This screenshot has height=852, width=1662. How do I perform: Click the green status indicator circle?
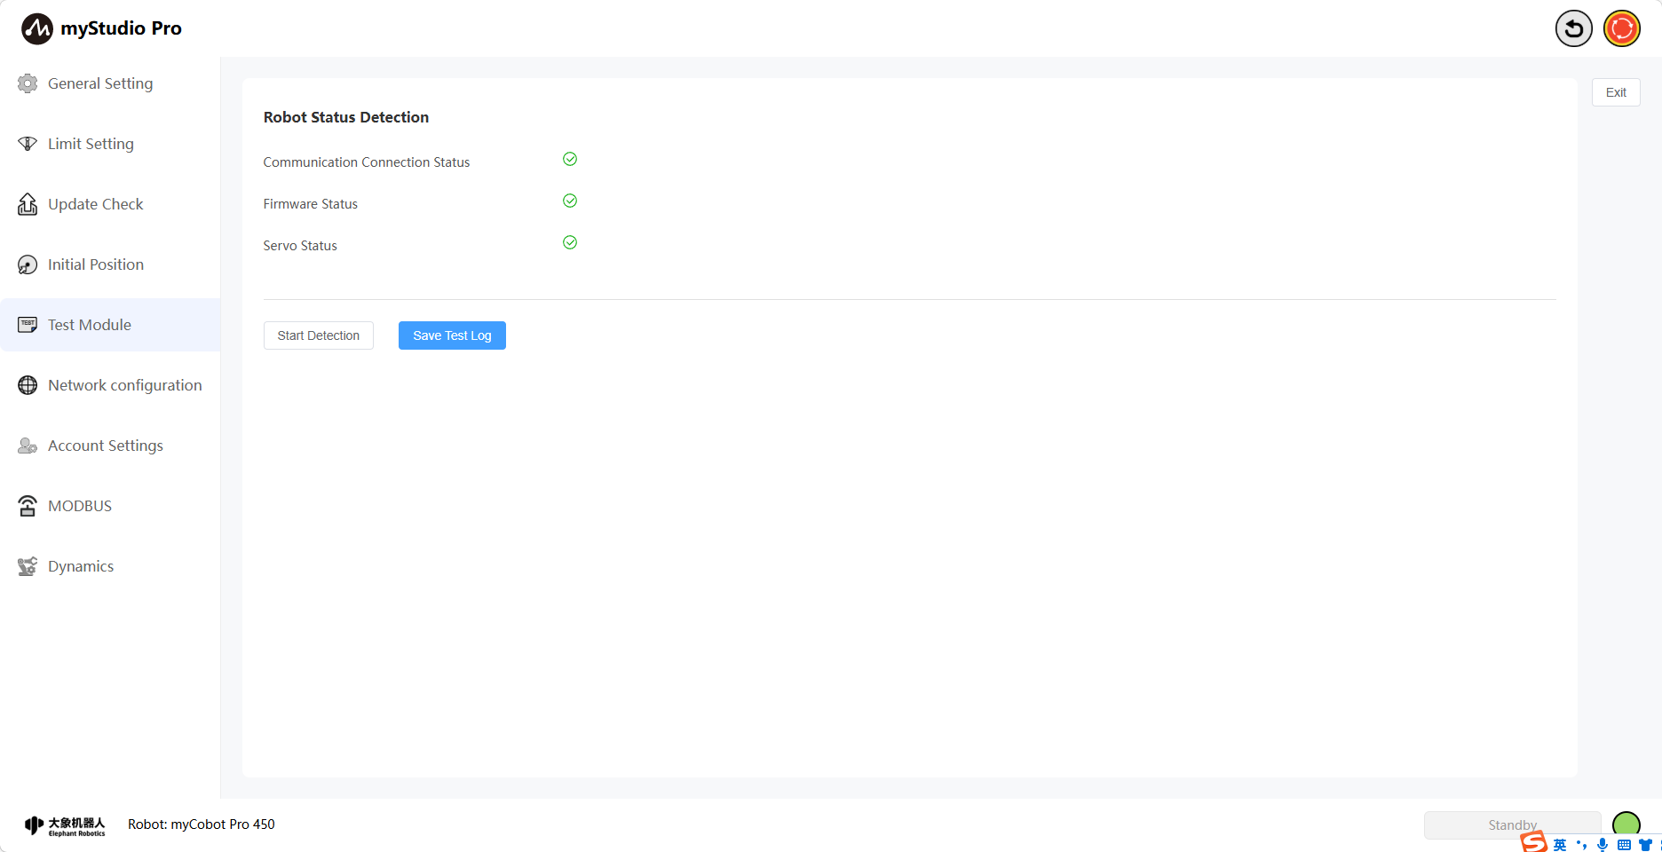1626,824
